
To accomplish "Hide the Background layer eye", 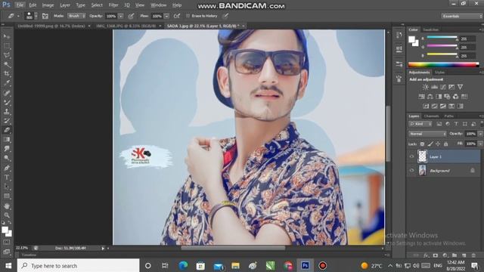I will (x=411, y=171).
